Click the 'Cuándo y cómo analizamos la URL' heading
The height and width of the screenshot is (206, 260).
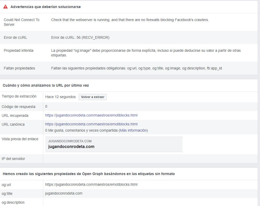[46, 86]
